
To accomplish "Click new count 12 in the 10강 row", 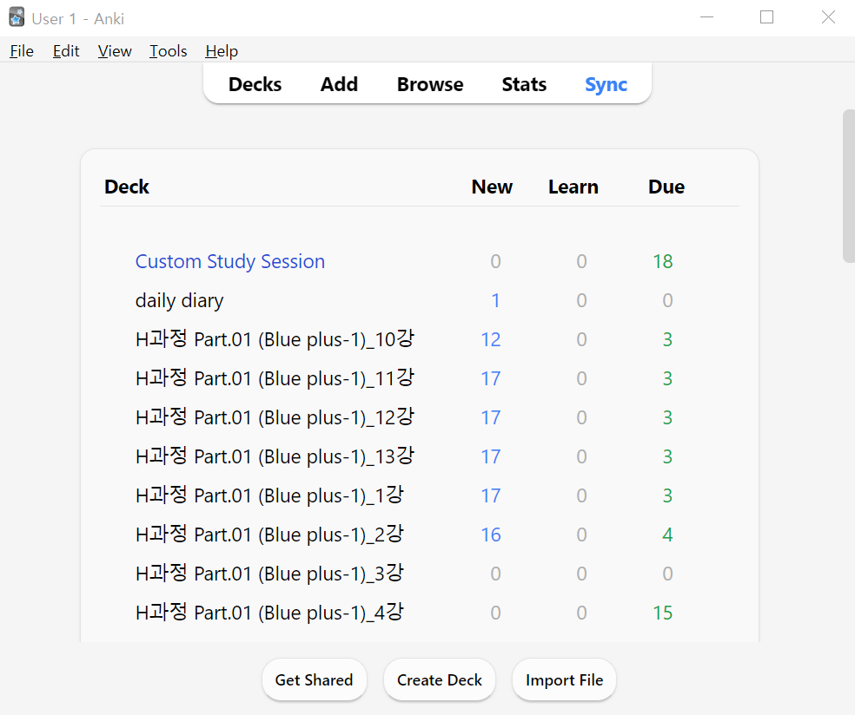I will click(491, 339).
